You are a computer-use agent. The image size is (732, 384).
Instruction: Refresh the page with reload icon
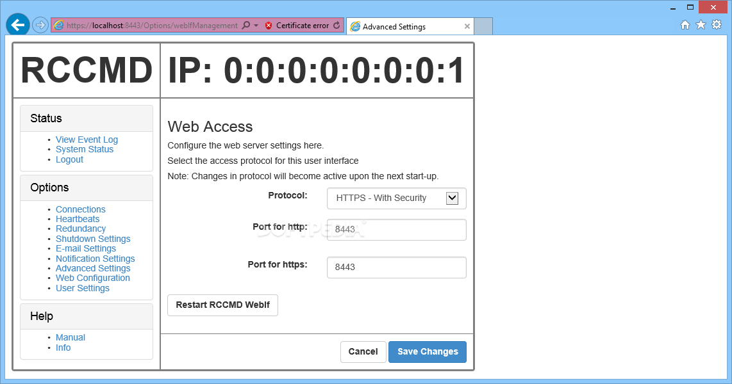[337, 25]
